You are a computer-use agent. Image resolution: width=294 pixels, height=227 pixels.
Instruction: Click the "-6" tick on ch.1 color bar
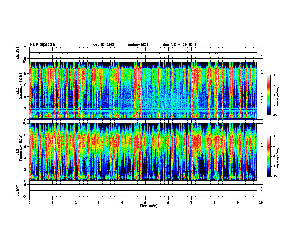pyautogui.click(x=274, y=75)
